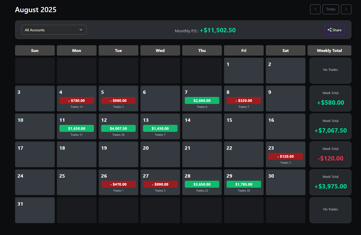Open the August 31 calendar cell
This screenshot has width=361, height=235.
[x=35, y=210]
